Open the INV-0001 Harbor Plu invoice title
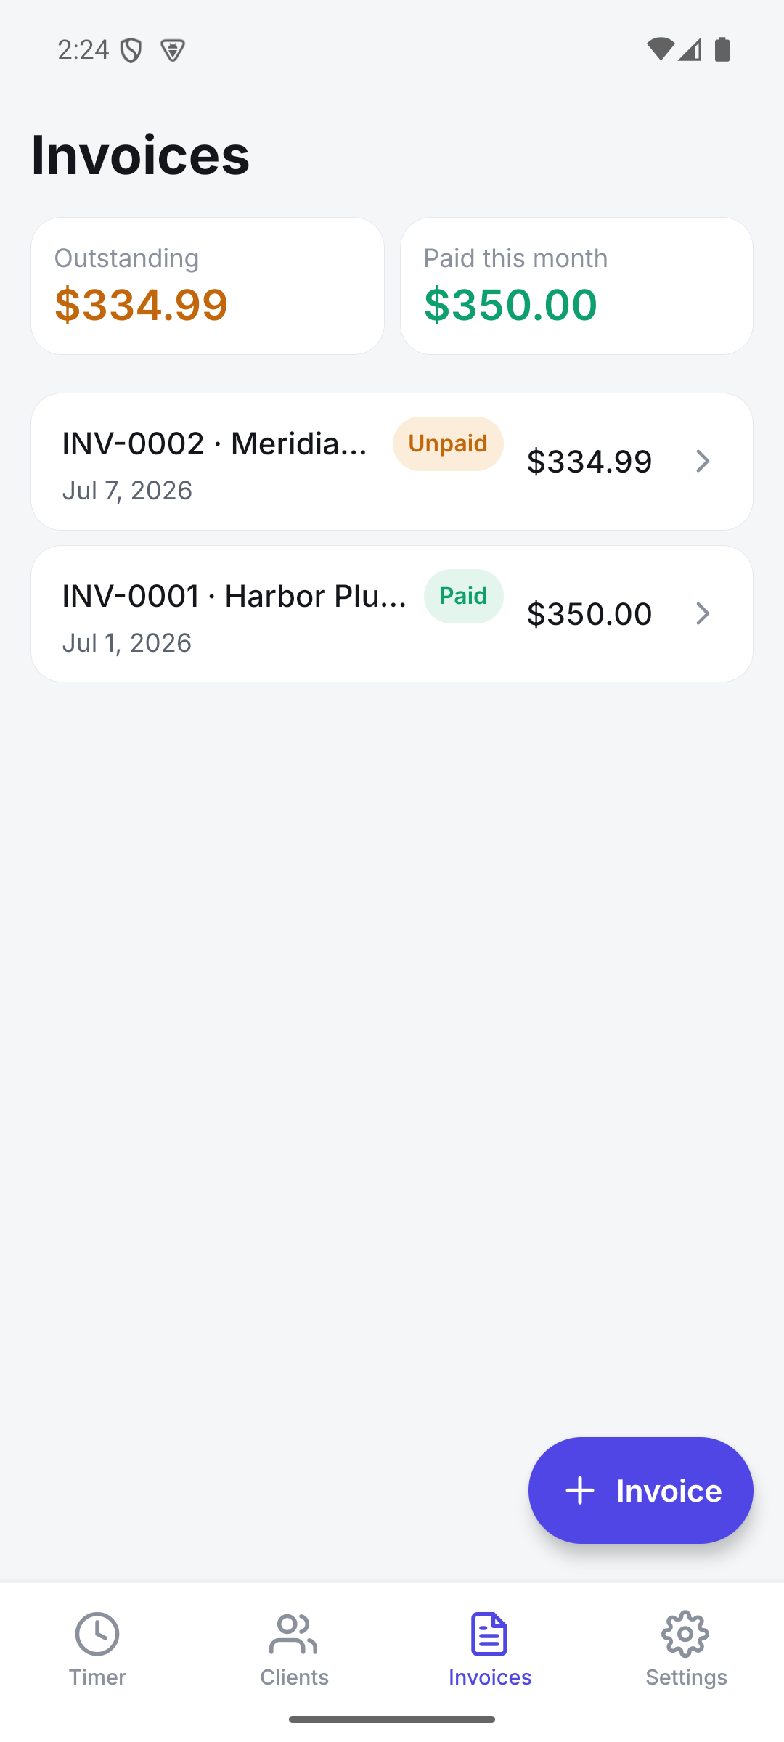 tap(234, 596)
